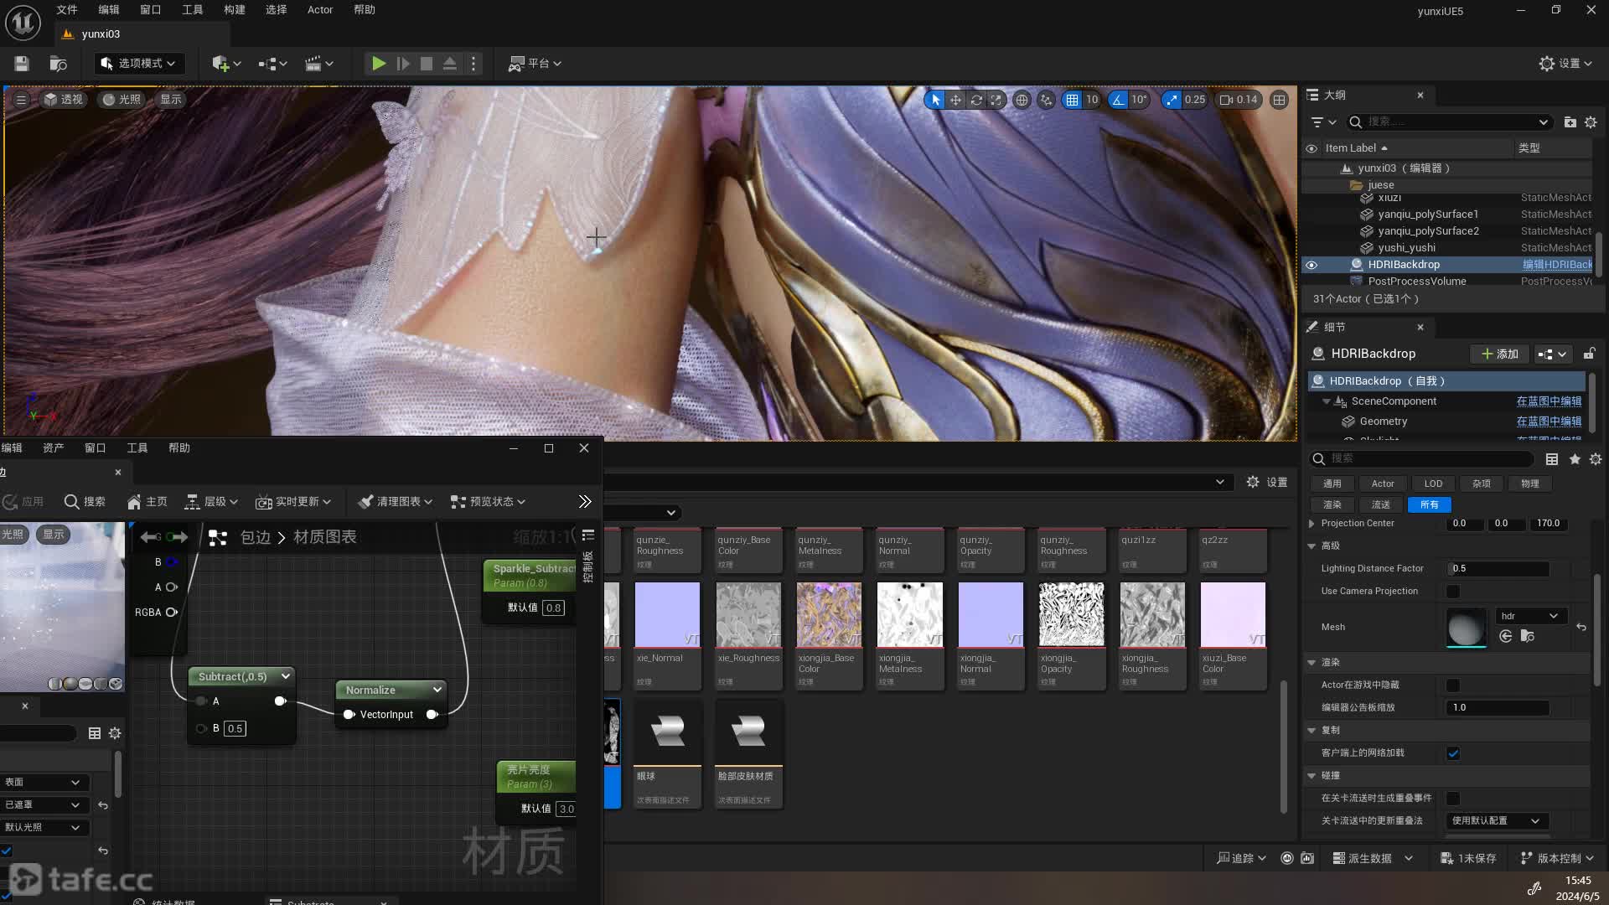This screenshot has width=1609, height=905.
Task: Select the LOD details filter
Action: [x=1433, y=484]
